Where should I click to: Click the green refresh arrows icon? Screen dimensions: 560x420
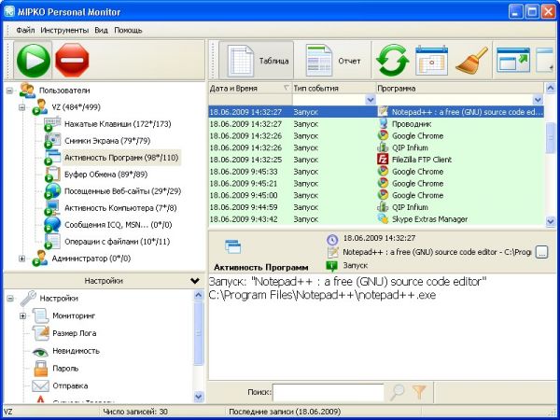(393, 62)
